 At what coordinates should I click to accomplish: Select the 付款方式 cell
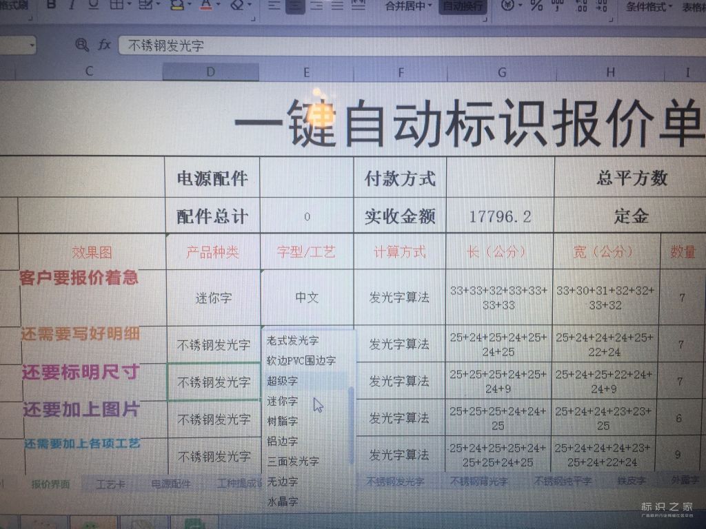pyautogui.click(x=400, y=178)
